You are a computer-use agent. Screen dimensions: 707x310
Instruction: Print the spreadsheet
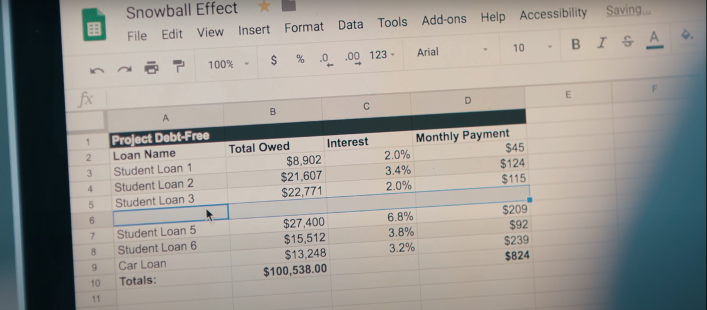(151, 67)
